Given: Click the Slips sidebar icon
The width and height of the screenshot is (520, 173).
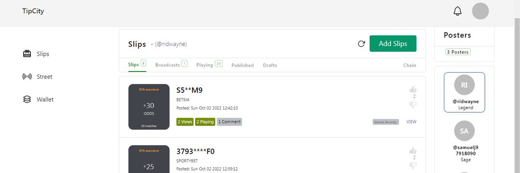Looking at the screenshot, I should (27, 54).
